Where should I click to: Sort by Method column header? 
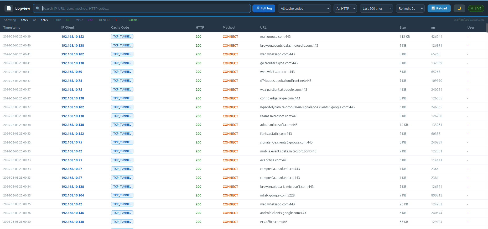[x=229, y=28]
